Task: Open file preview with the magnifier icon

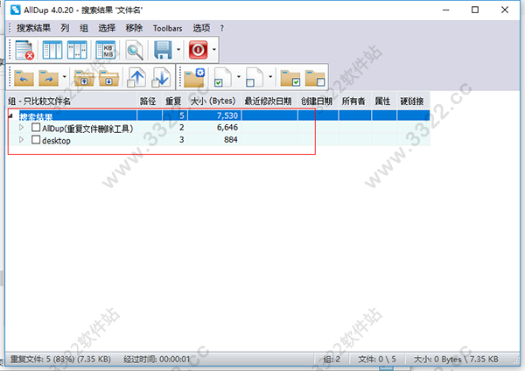Action: (135, 50)
